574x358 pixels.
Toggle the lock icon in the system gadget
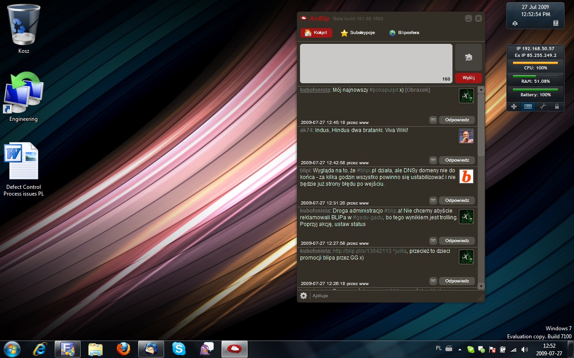(x=557, y=107)
